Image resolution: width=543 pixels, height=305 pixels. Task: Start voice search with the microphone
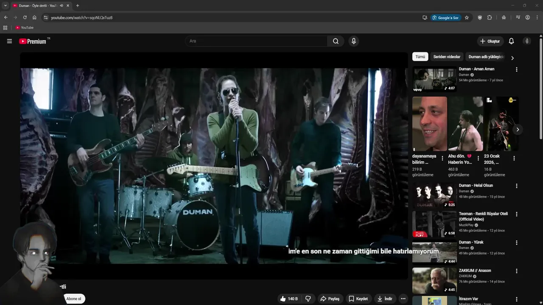(x=353, y=41)
